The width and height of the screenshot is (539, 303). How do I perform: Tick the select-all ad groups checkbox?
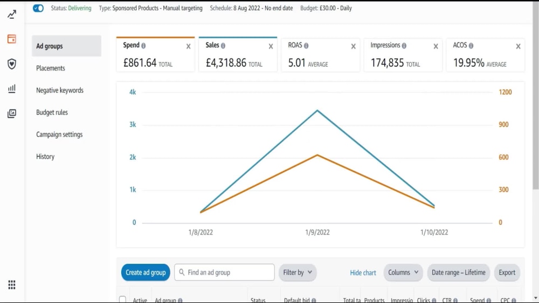(122, 300)
